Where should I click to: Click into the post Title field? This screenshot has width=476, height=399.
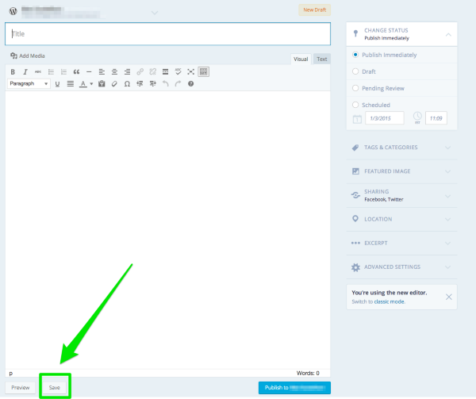167,33
